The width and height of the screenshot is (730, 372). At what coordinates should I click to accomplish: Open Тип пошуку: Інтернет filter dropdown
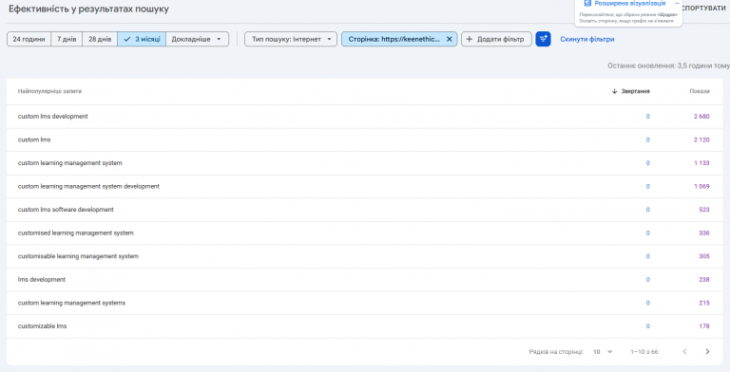[291, 39]
